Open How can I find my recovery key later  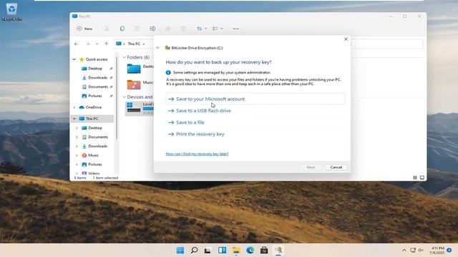point(197,154)
